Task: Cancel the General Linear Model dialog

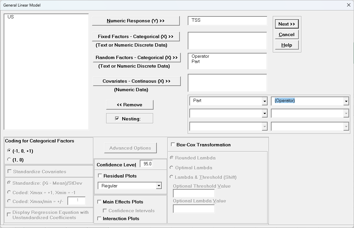Action: [x=287, y=34]
